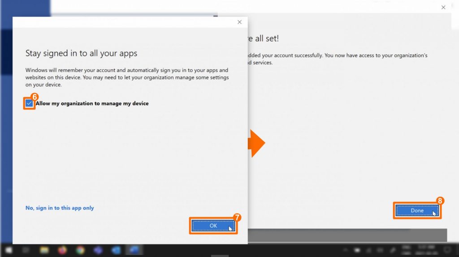Click the Done button
The height and width of the screenshot is (257, 459).
[x=417, y=211]
